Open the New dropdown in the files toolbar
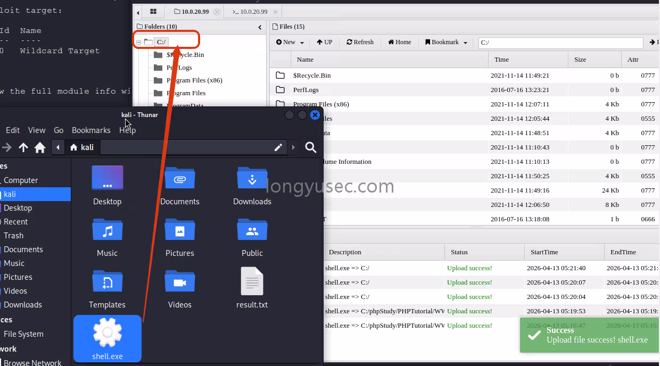660x366 pixels. click(x=290, y=42)
